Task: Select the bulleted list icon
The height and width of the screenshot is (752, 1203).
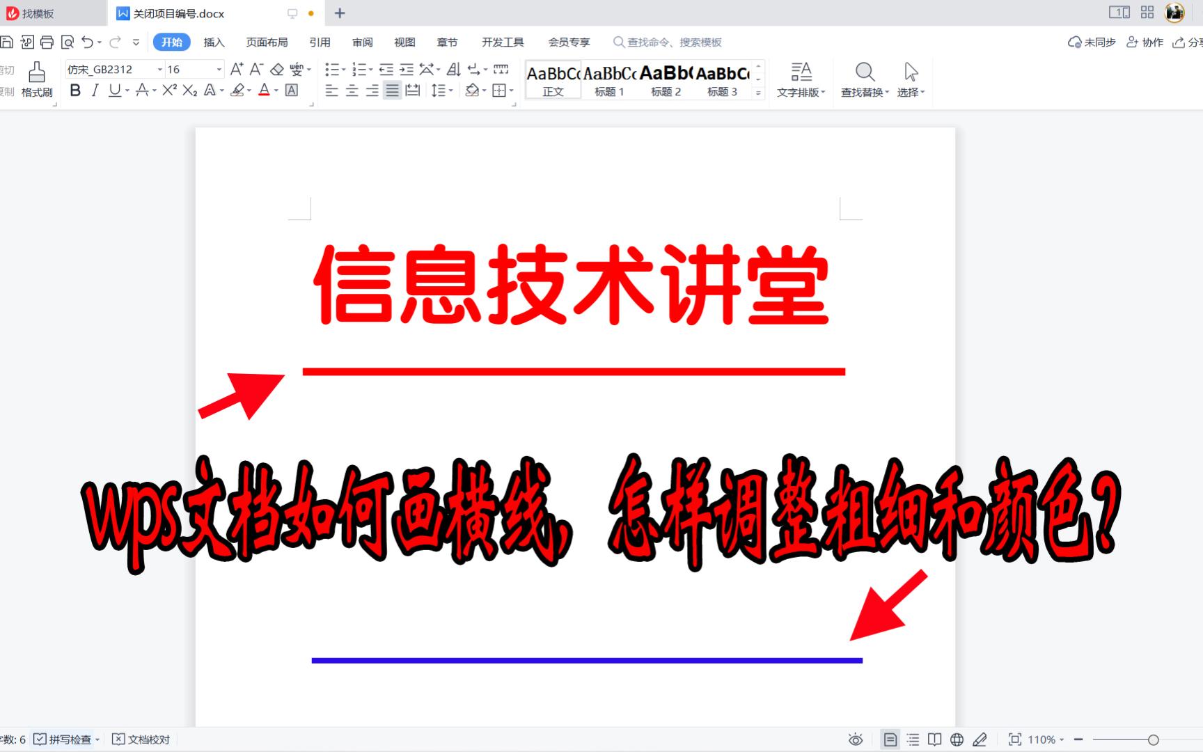Action: 333,69
